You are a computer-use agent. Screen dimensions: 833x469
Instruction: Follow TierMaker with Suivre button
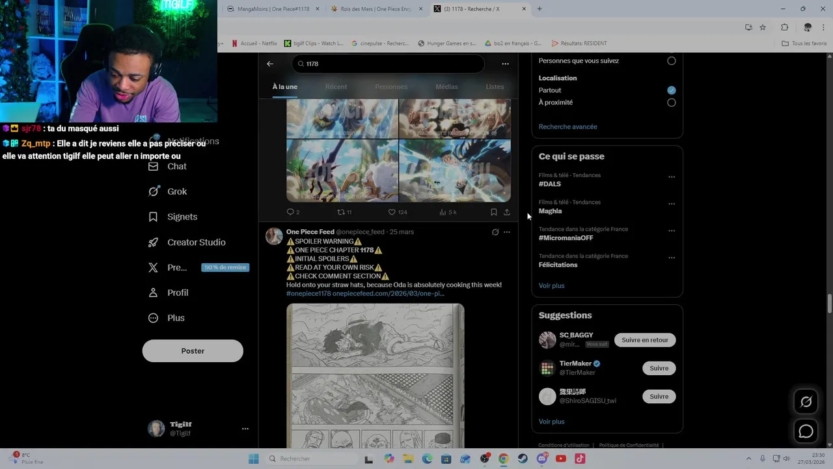click(x=659, y=368)
